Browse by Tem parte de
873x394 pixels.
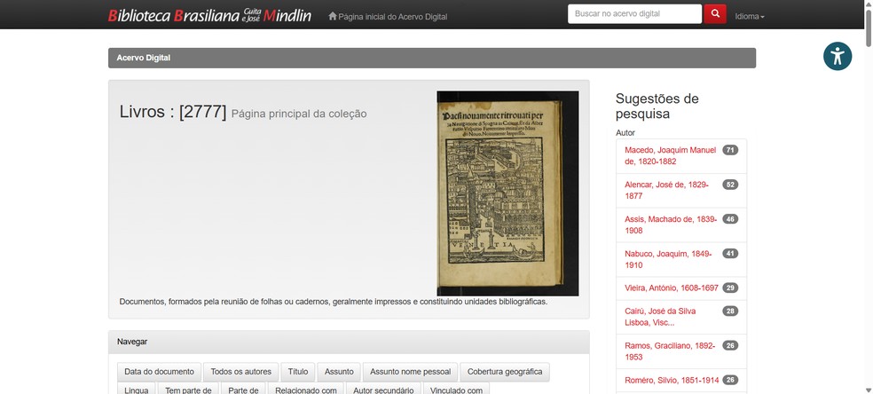188,390
